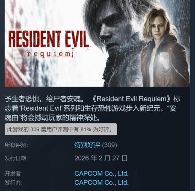195x191 pixels.
Task: Click the 开发者 label
Action: [x=13, y=174]
